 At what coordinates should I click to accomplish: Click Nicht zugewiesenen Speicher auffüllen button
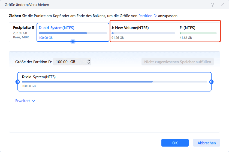coord(177,62)
